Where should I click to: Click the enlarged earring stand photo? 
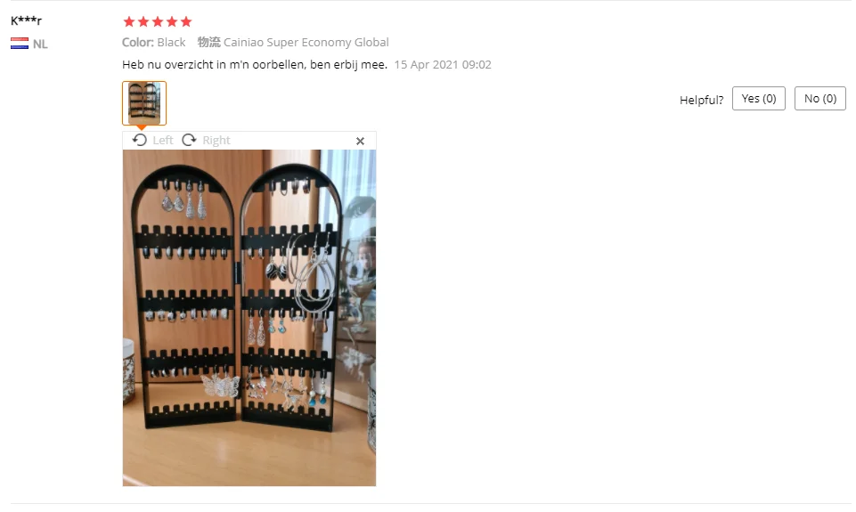[249, 318]
